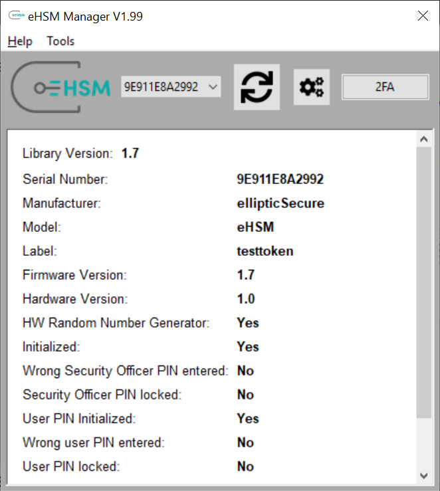Viewport: 440px width, 491px height.
Task: Click the Library Version 1.7 value
Action: pos(130,153)
